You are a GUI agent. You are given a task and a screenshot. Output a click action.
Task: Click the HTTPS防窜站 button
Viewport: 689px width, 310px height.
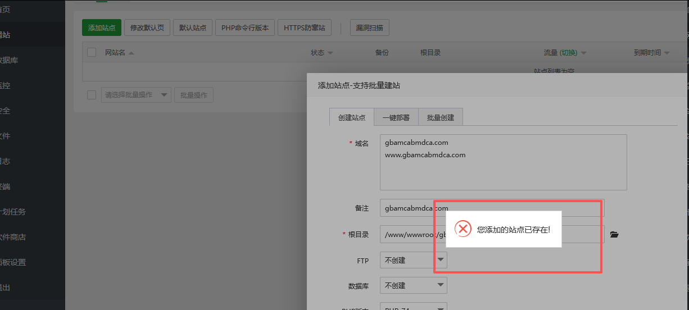(x=305, y=28)
